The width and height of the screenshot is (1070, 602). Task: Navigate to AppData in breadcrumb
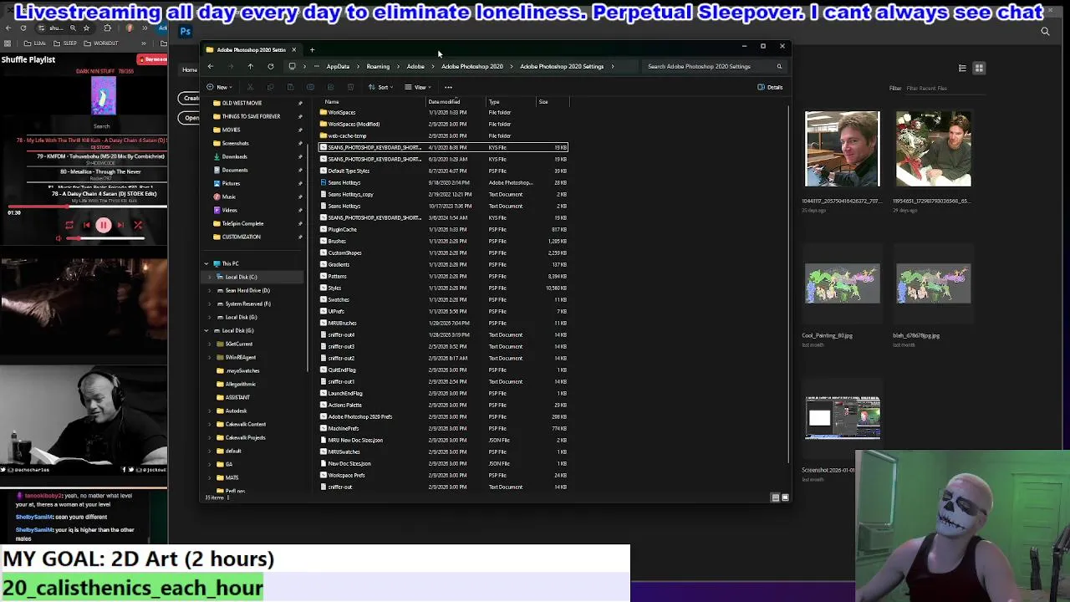tap(338, 66)
